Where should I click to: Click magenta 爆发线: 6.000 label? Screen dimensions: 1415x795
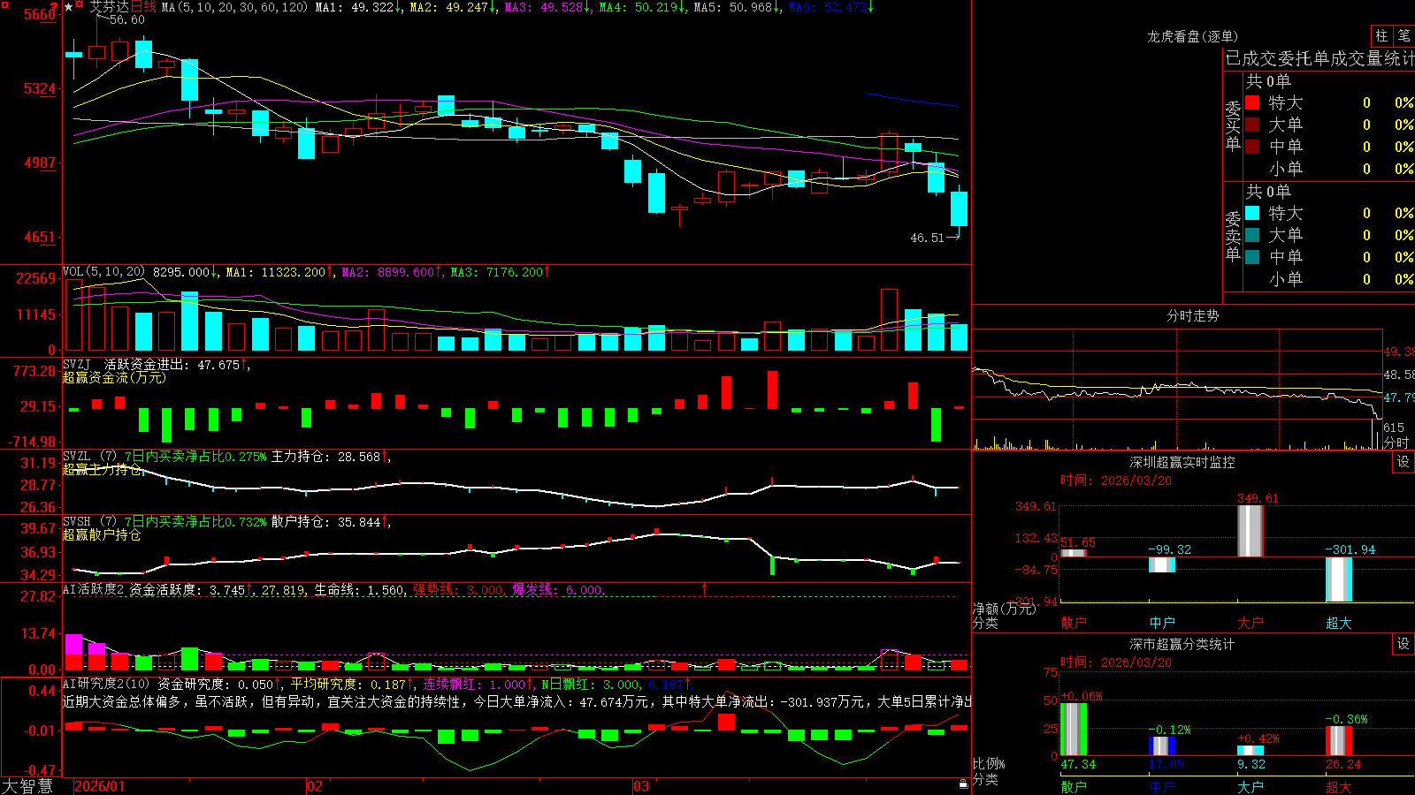point(557,589)
